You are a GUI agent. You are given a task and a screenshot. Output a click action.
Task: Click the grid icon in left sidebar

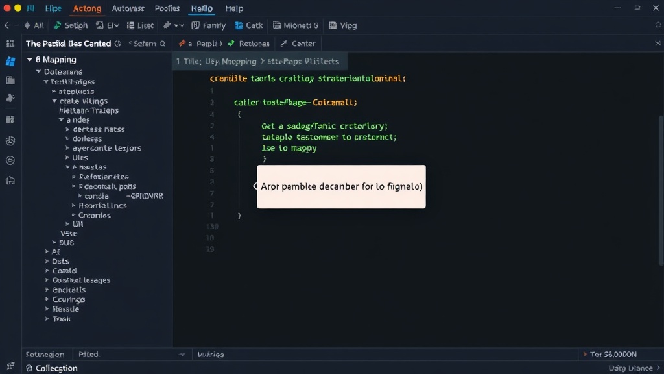click(x=10, y=44)
